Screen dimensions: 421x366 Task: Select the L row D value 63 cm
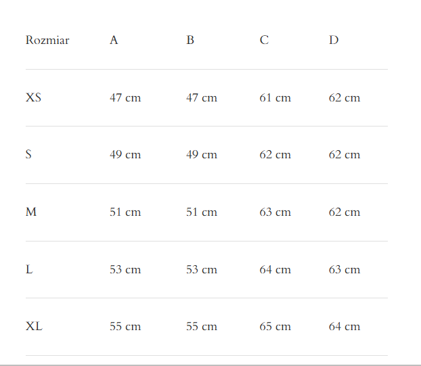point(345,269)
